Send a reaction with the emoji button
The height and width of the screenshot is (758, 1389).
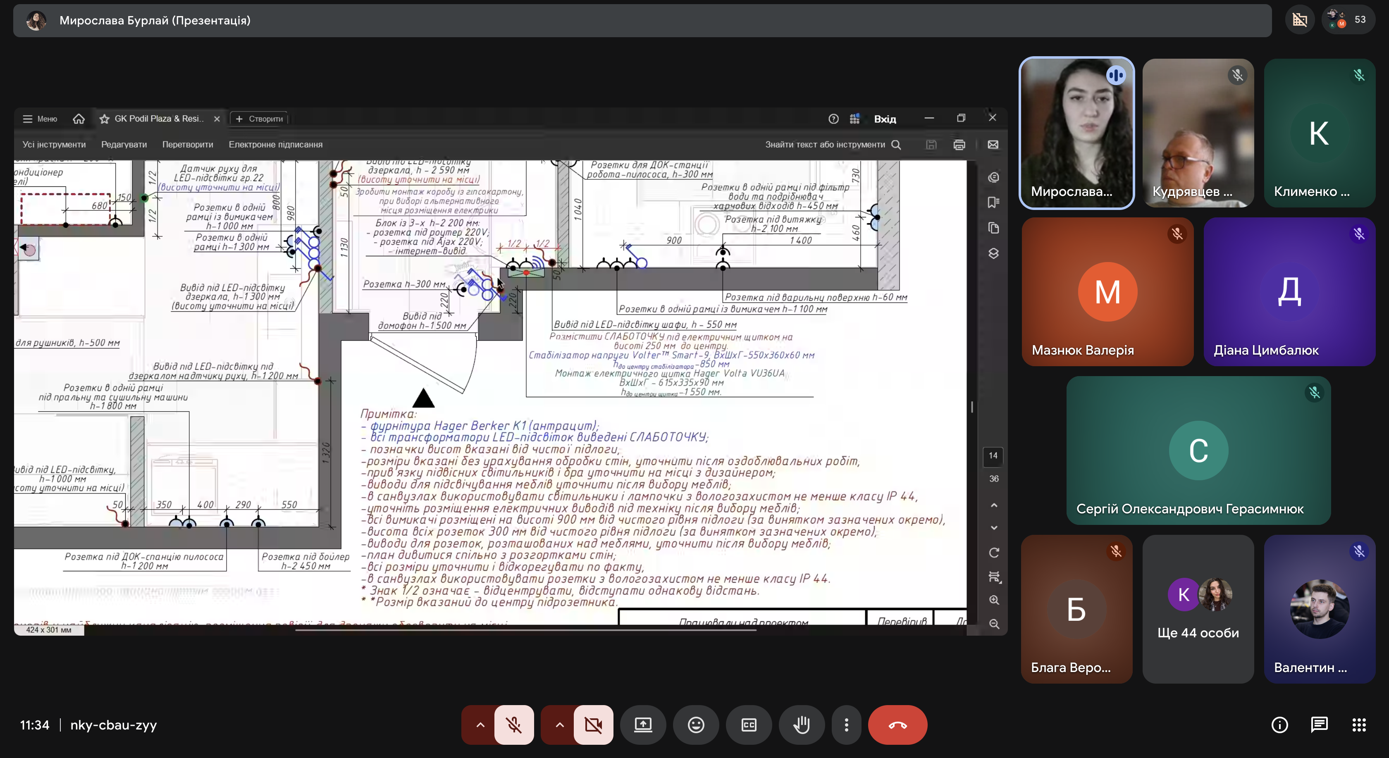click(696, 725)
